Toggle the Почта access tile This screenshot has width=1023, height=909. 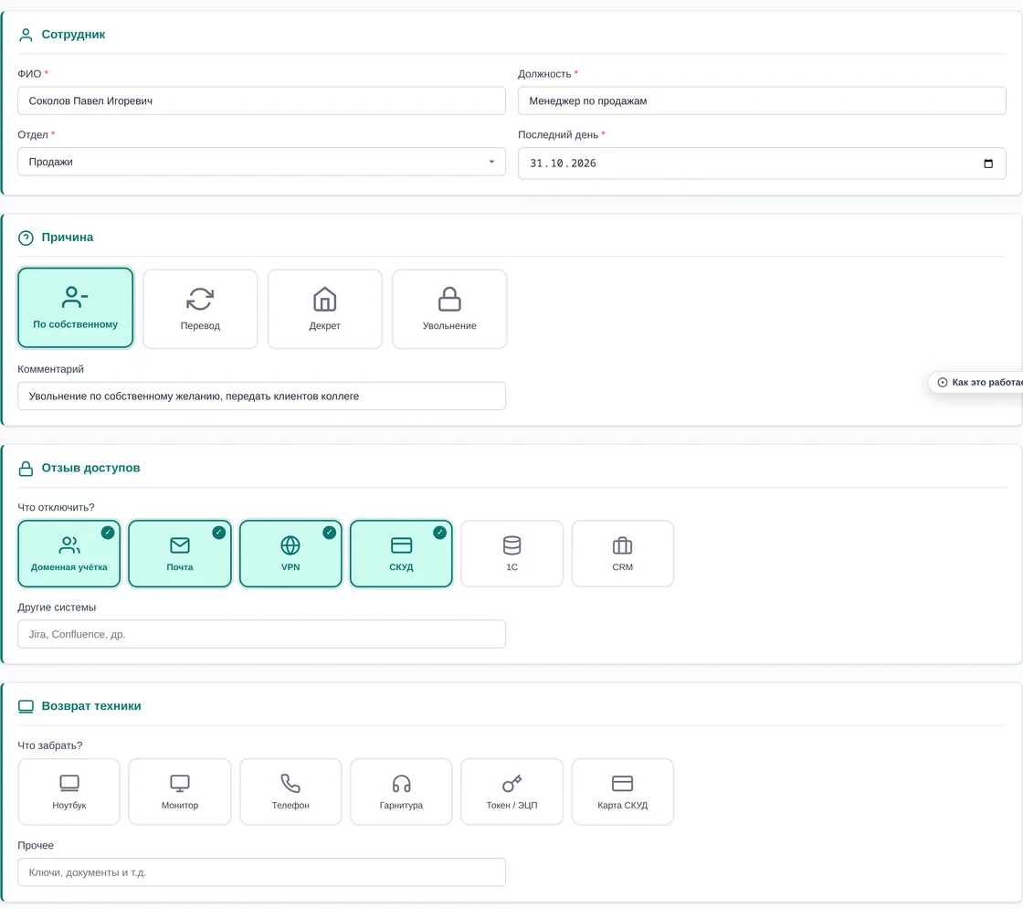pos(179,554)
